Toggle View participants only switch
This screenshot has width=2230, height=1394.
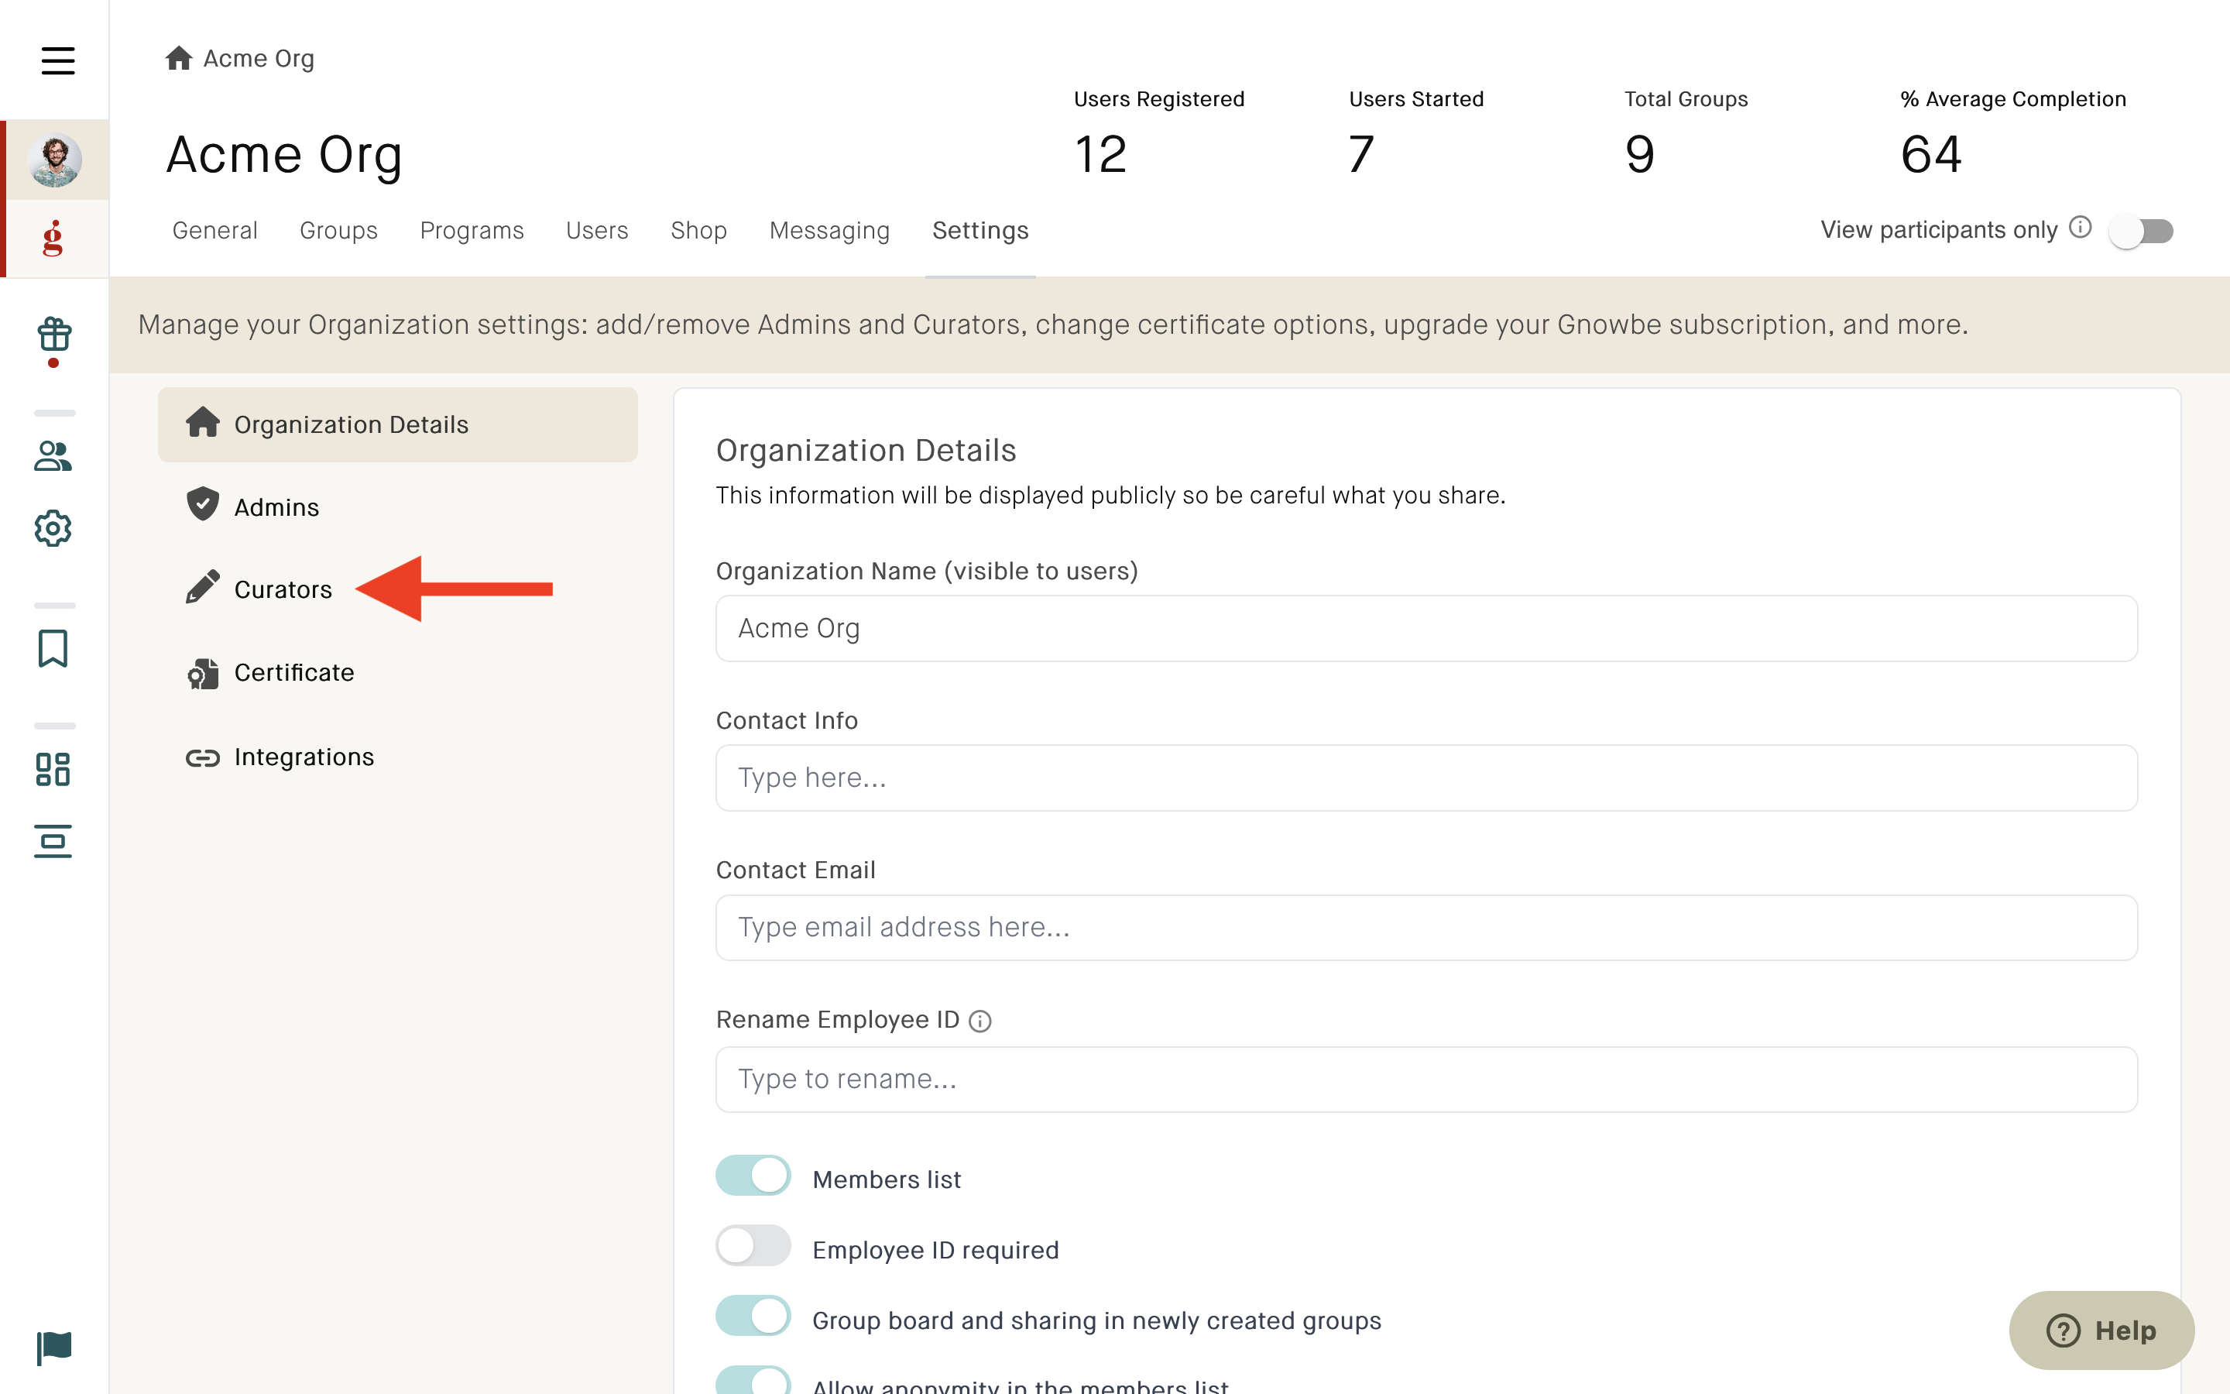pyautogui.click(x=2142, y=231)
